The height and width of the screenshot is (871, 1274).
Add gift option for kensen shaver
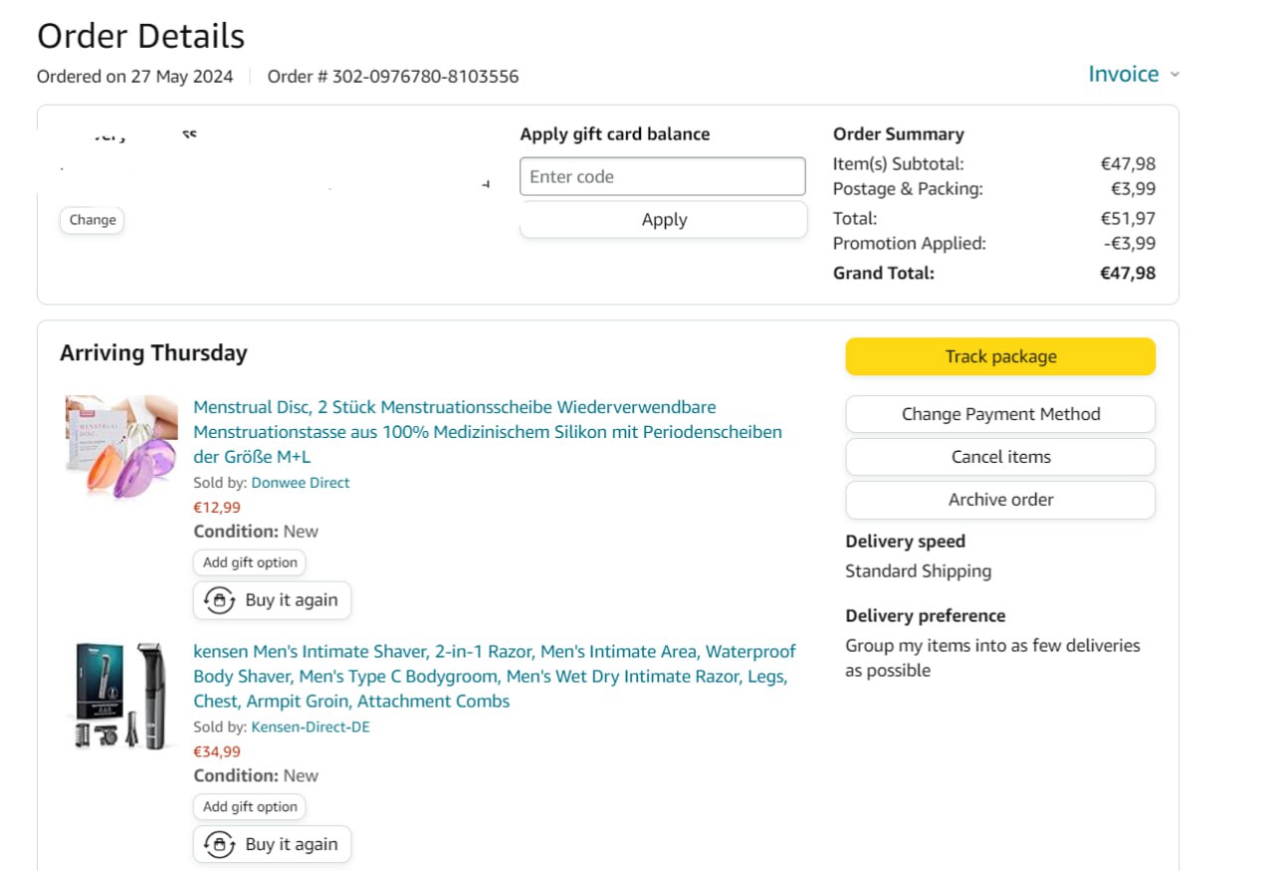coord(250,806)
